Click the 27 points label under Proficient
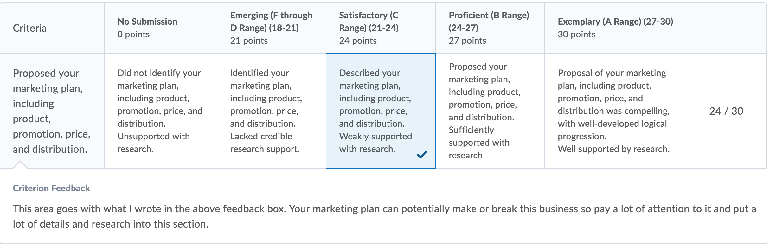Screen dimensions: 770x244 [x=467, y=41]
